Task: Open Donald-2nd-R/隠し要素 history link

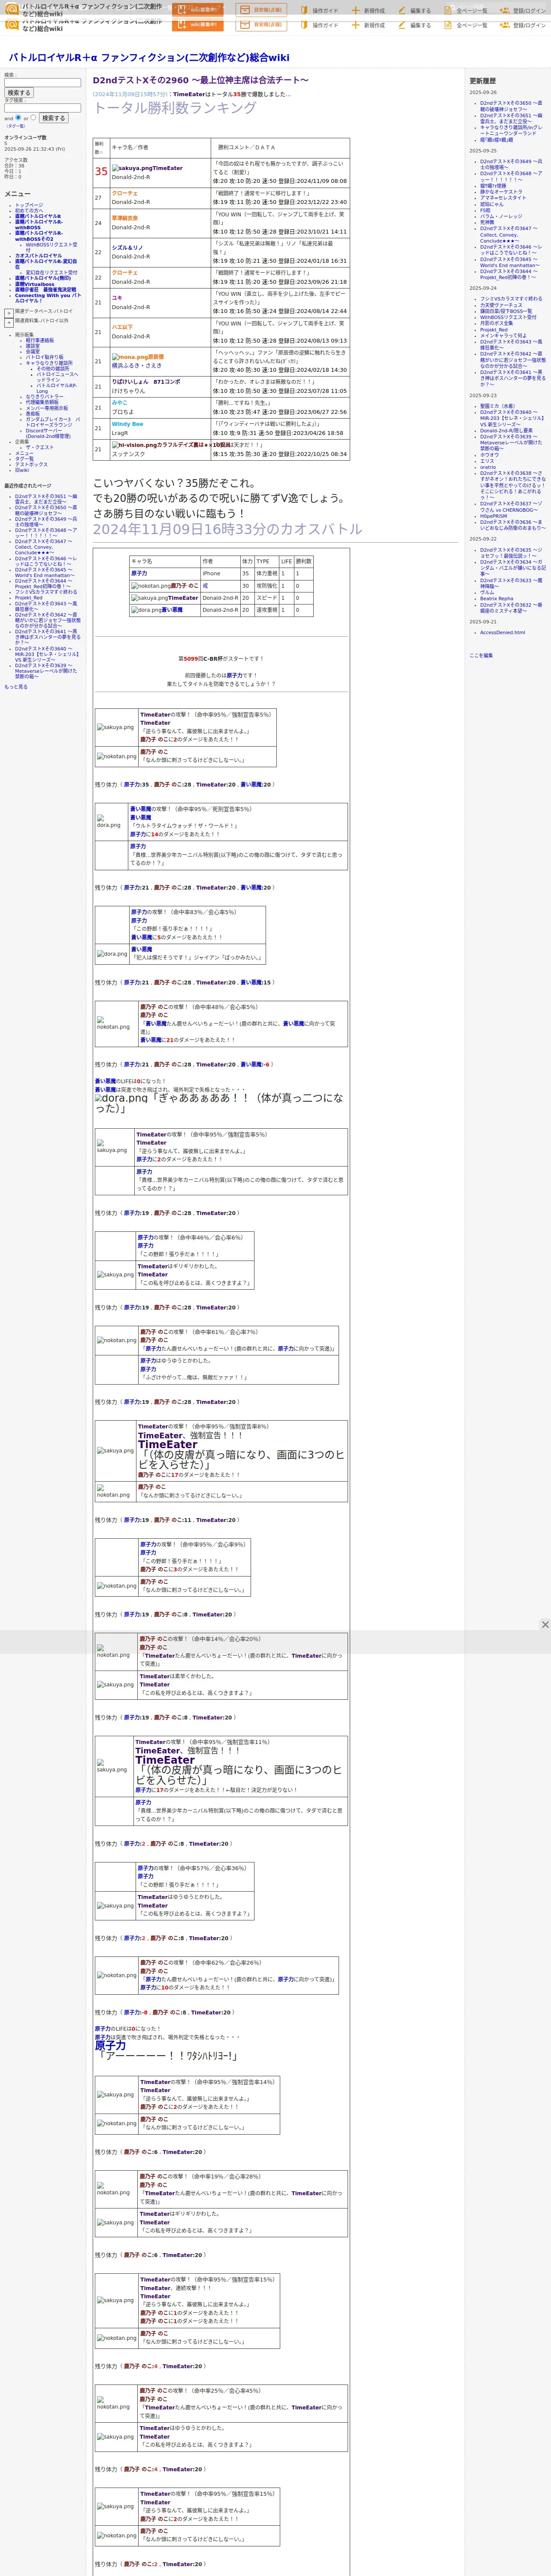Action: pos(506,431)
